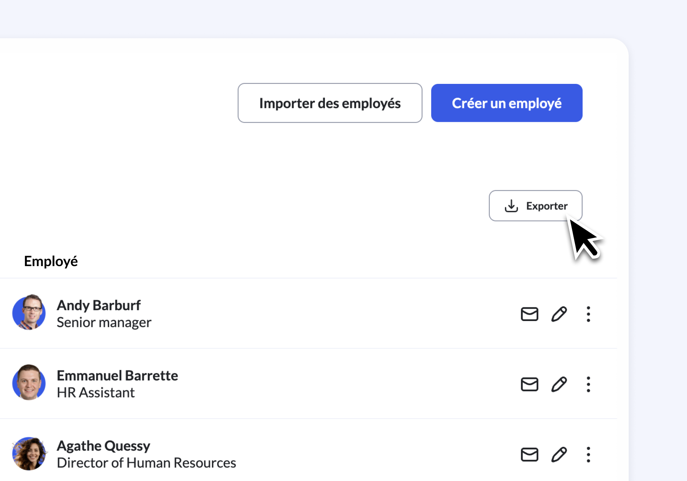
Task: Edit Agathe Quessy with pencil icon
Action: tap(559, 454)
